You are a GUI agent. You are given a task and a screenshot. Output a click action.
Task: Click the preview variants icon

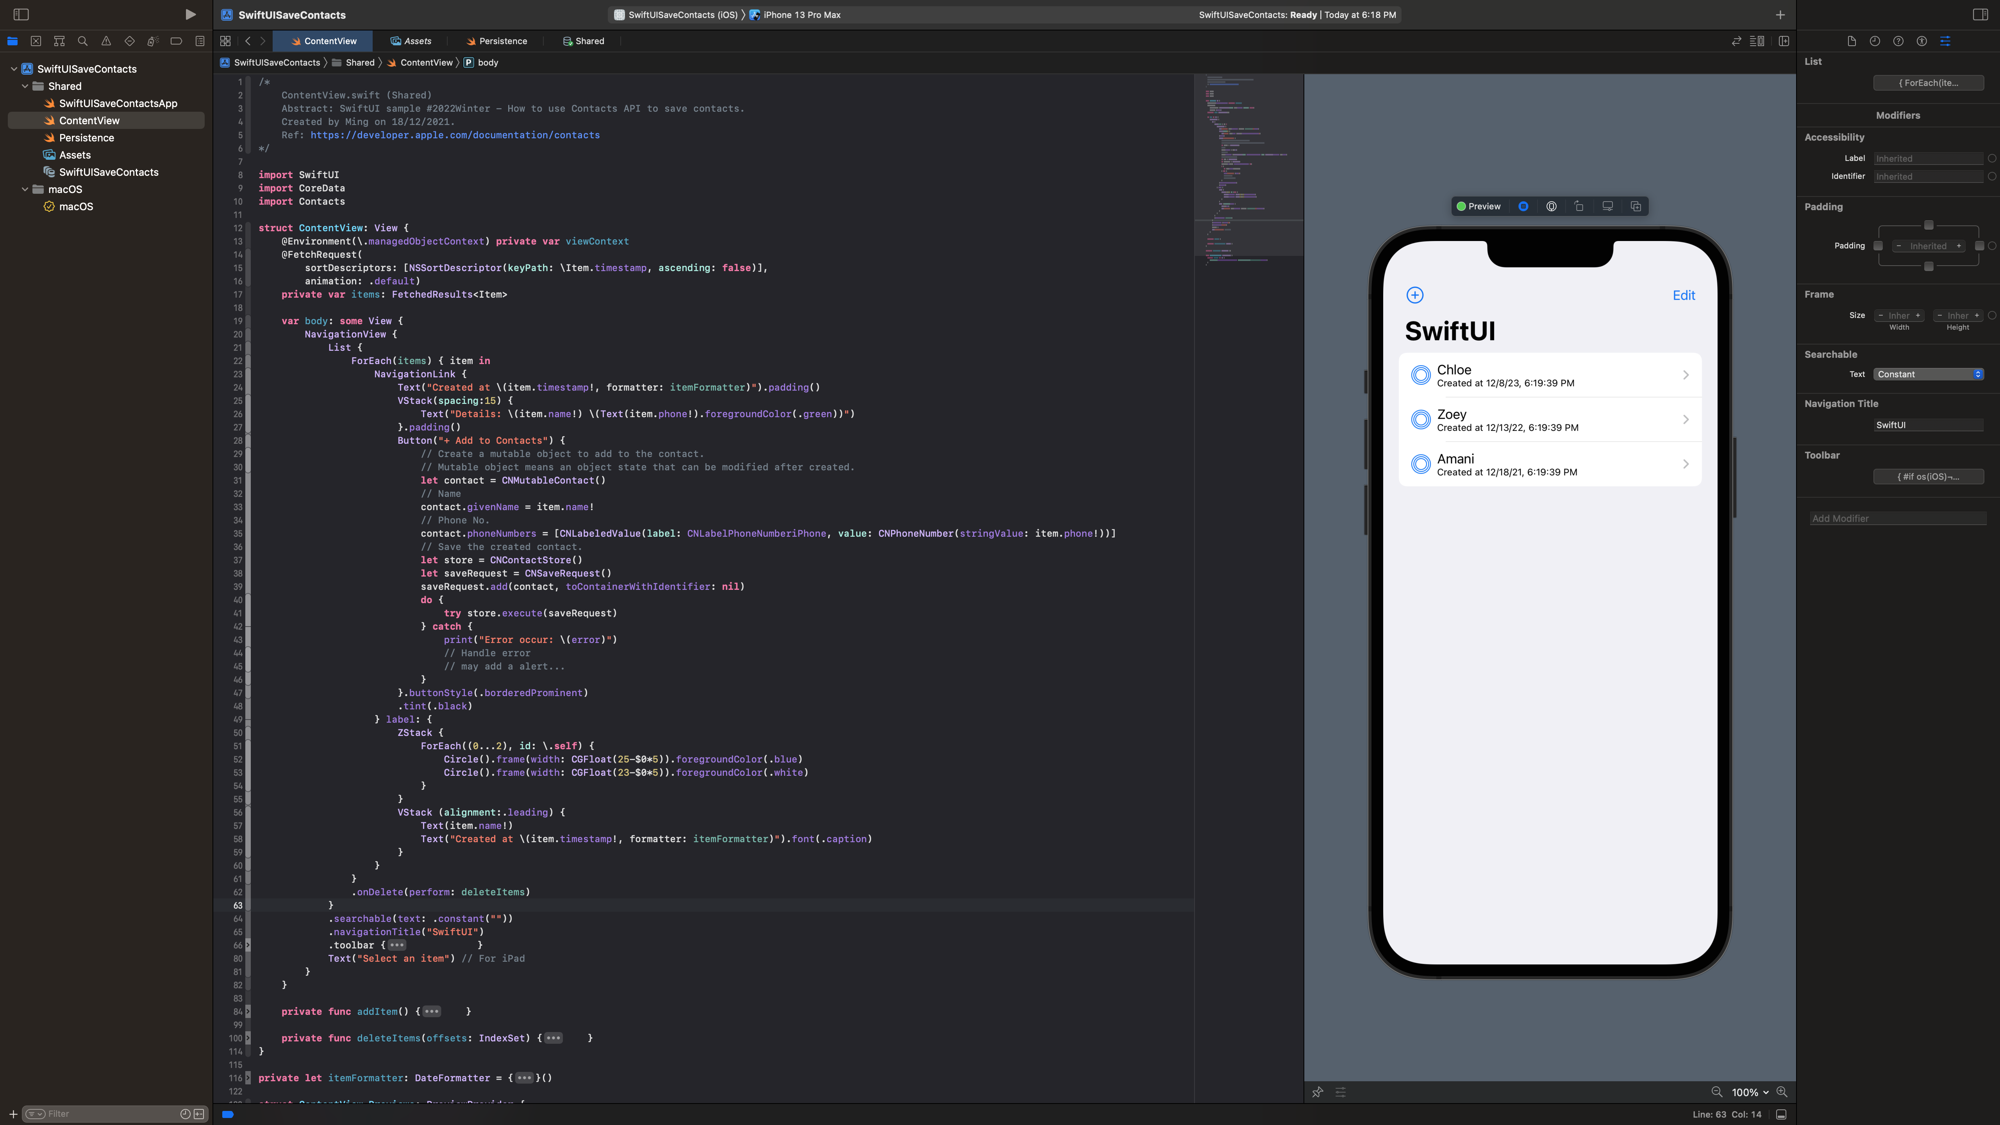[x=1636, y=207]
